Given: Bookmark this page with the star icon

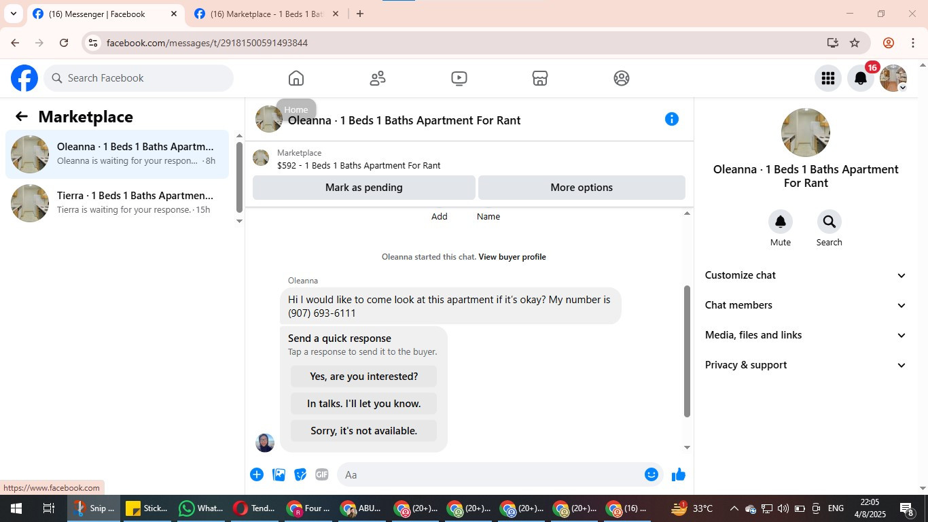Looking at the screenshot, I should pos(855,43).
